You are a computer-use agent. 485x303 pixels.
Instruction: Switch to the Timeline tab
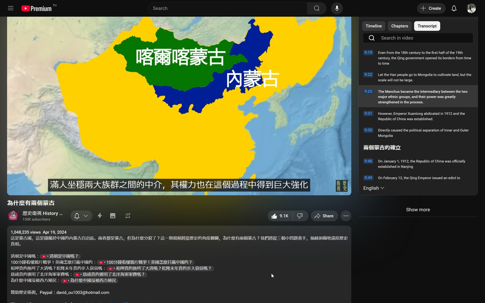pos(374,26)
